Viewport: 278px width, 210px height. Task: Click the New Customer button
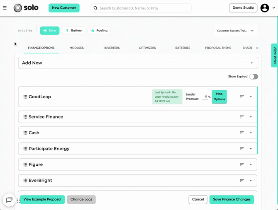click(x=64, y=8)
